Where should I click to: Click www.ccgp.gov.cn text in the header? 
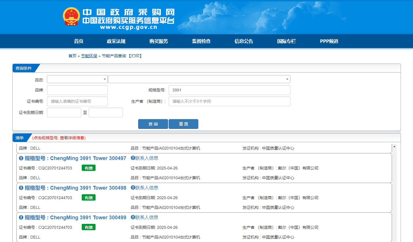point(129,27)
